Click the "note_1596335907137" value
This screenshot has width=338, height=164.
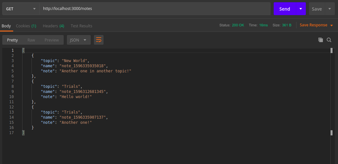[83, 117]
